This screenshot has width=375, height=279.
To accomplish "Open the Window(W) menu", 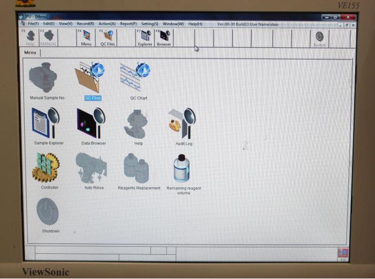I will (x=173, y=24).
